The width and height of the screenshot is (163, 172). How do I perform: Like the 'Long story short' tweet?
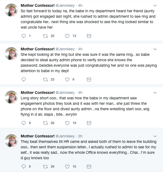coord(67,123)
